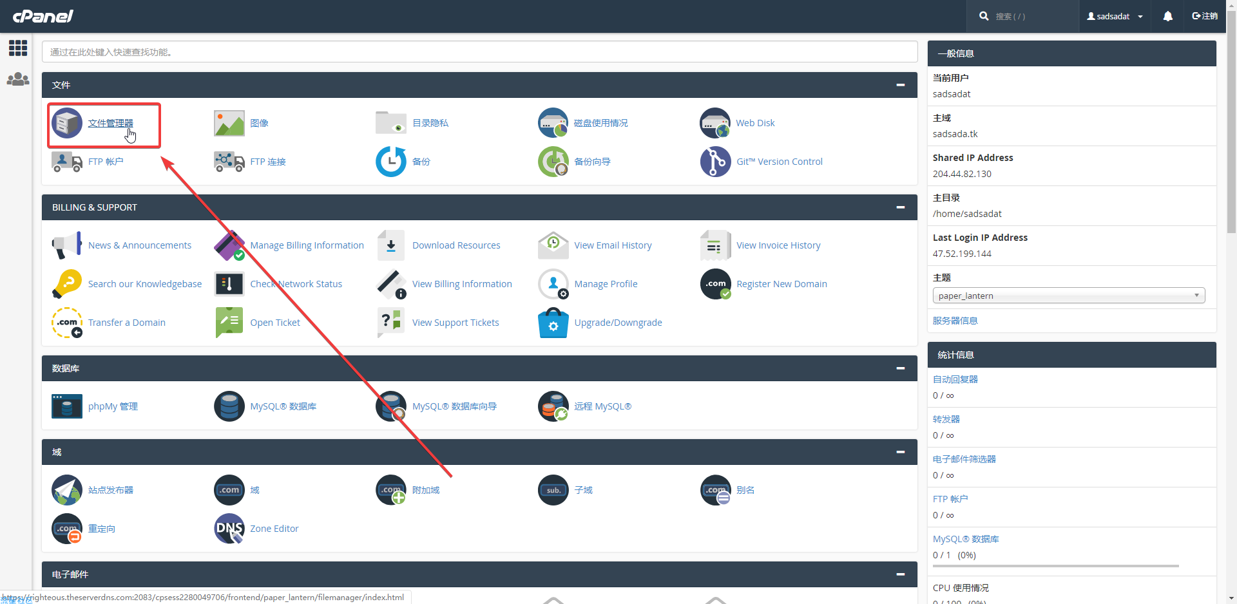Open the MySQL® 数据库 databases icon
The width and height of the screenshot is (1237, 604).
click(229, 406)
